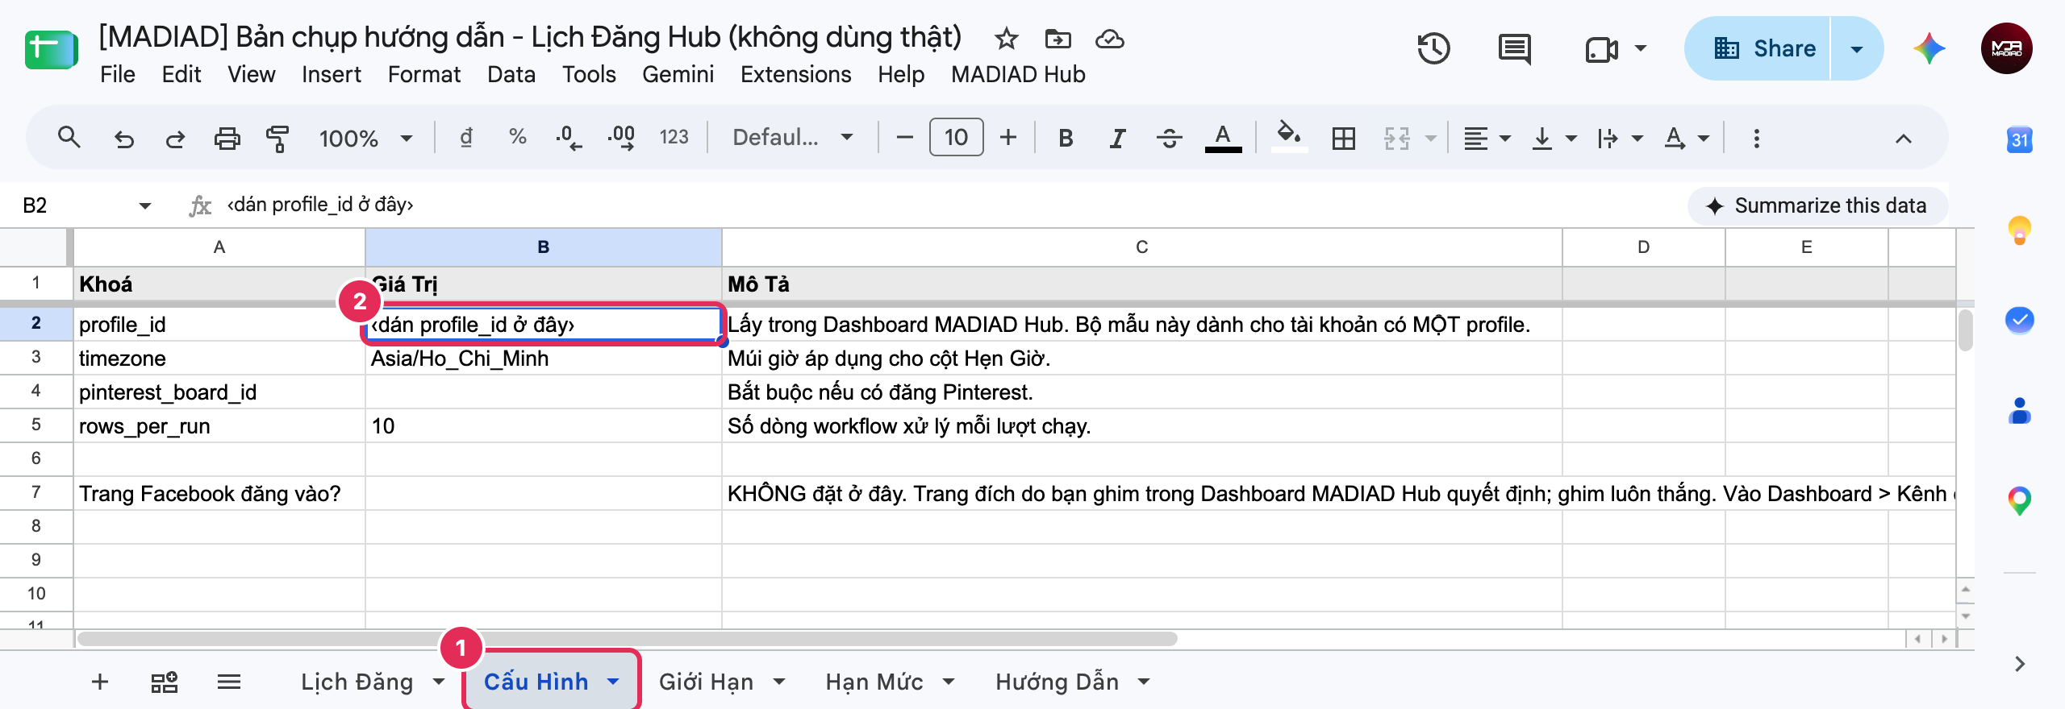This screenshot has width=2065, height=709.
Task: Open Google Keep in side panel
Action: click(x=2019, y=230)
